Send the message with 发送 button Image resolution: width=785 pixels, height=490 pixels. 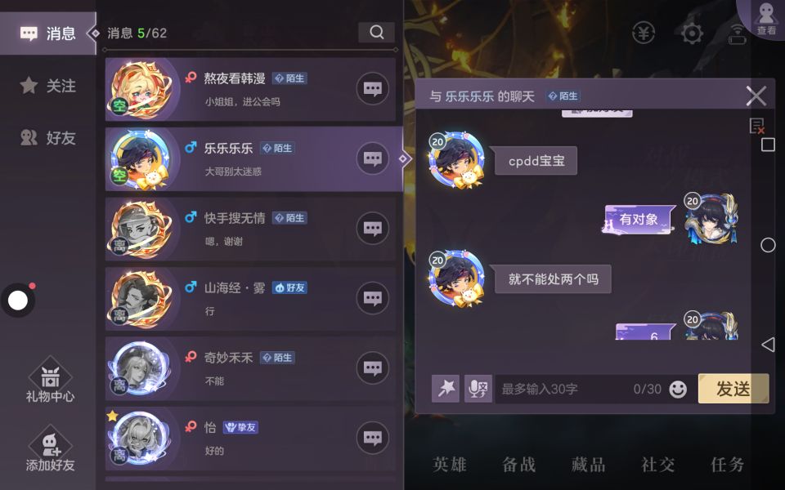coord(733,389)
